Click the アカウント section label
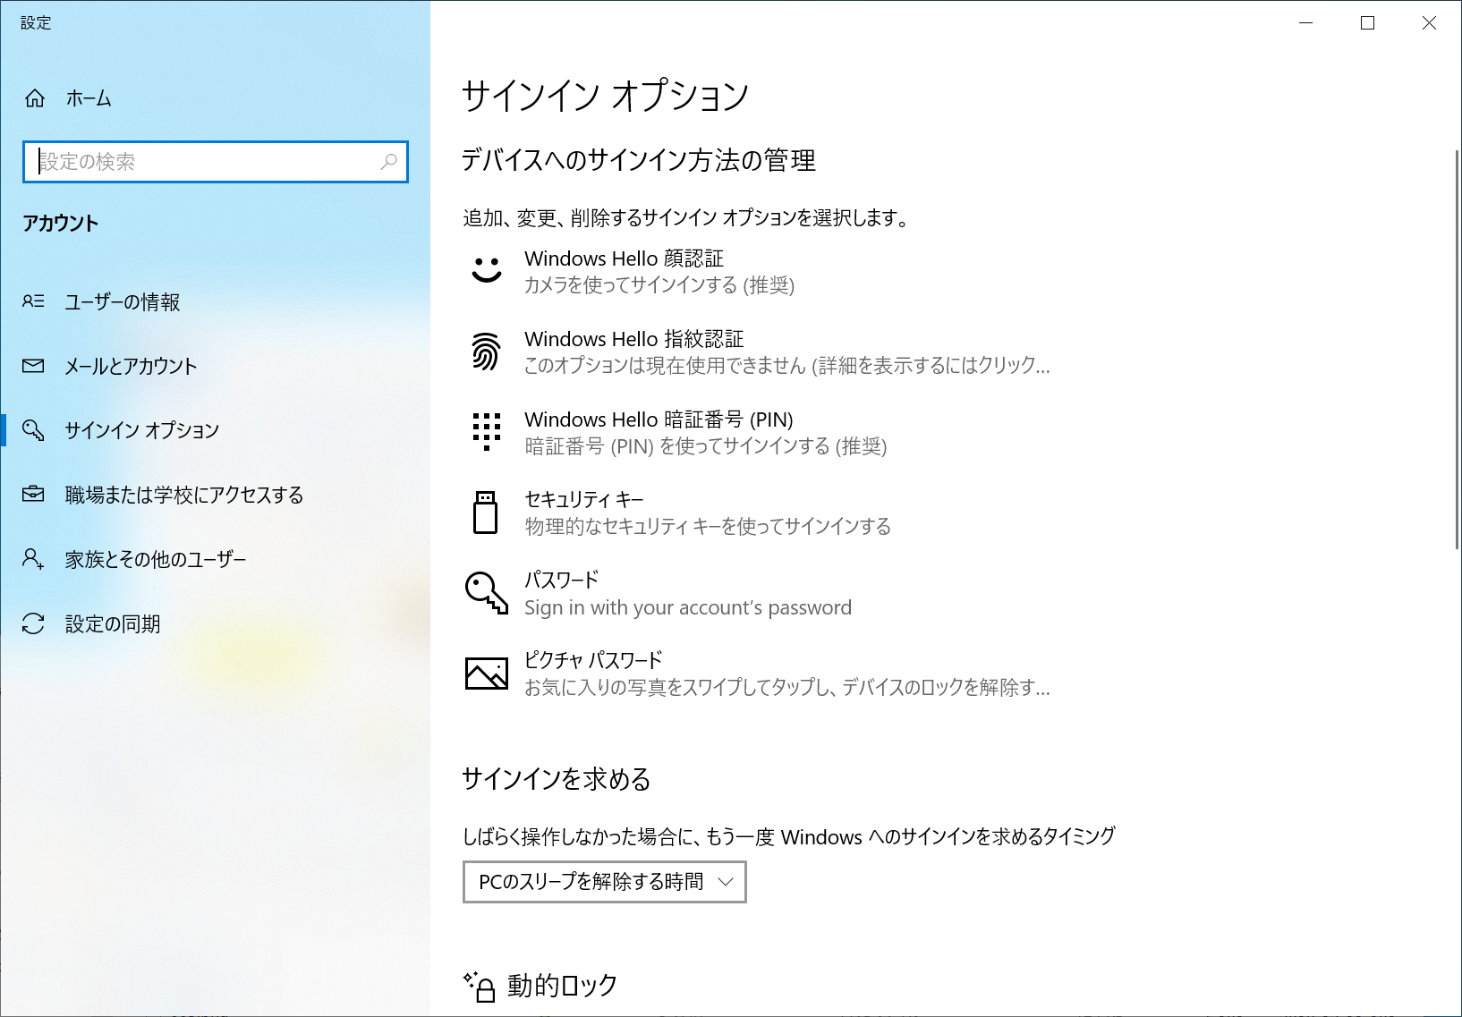The height and width of the screenshot is (1017, 1462). point(61,224)
